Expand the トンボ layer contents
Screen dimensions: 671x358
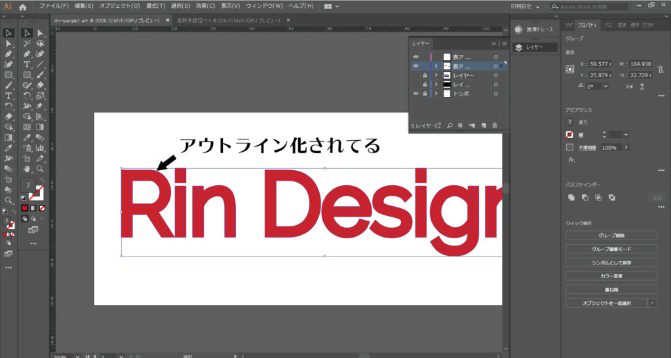coord(436,94)
